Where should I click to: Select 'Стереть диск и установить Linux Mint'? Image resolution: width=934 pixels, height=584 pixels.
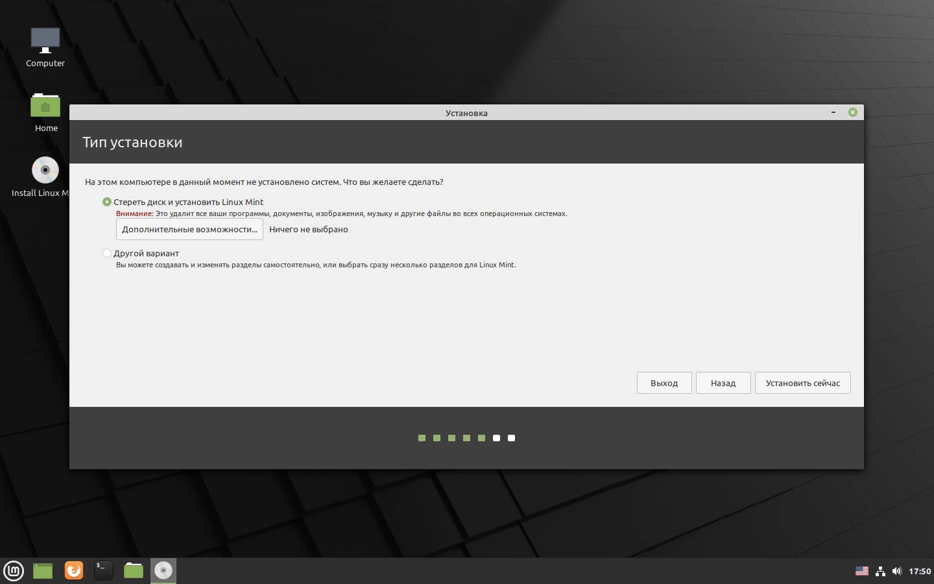107,202
